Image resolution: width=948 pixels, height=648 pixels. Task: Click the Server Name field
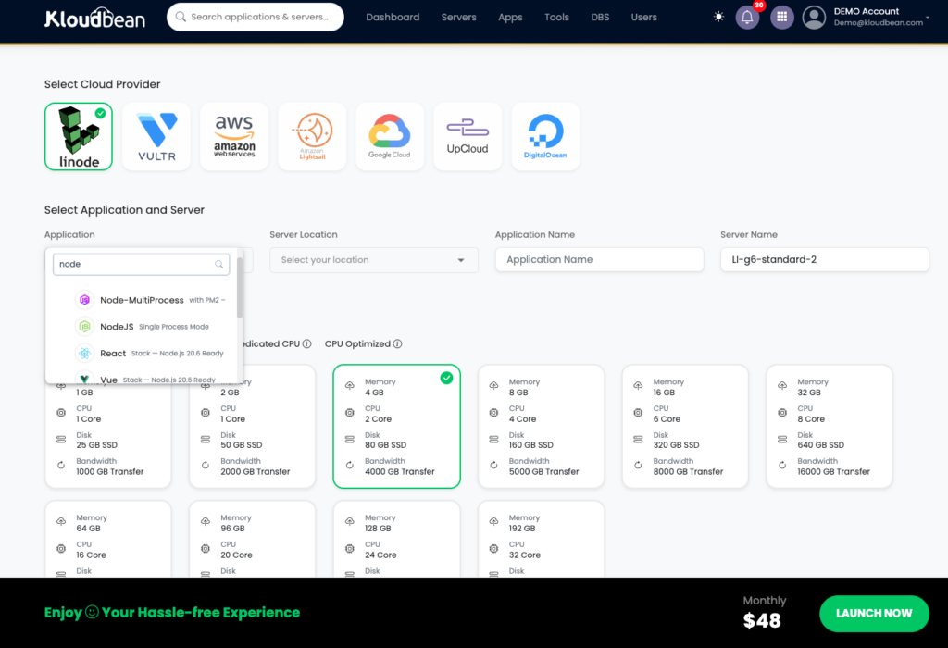[825, 260]
